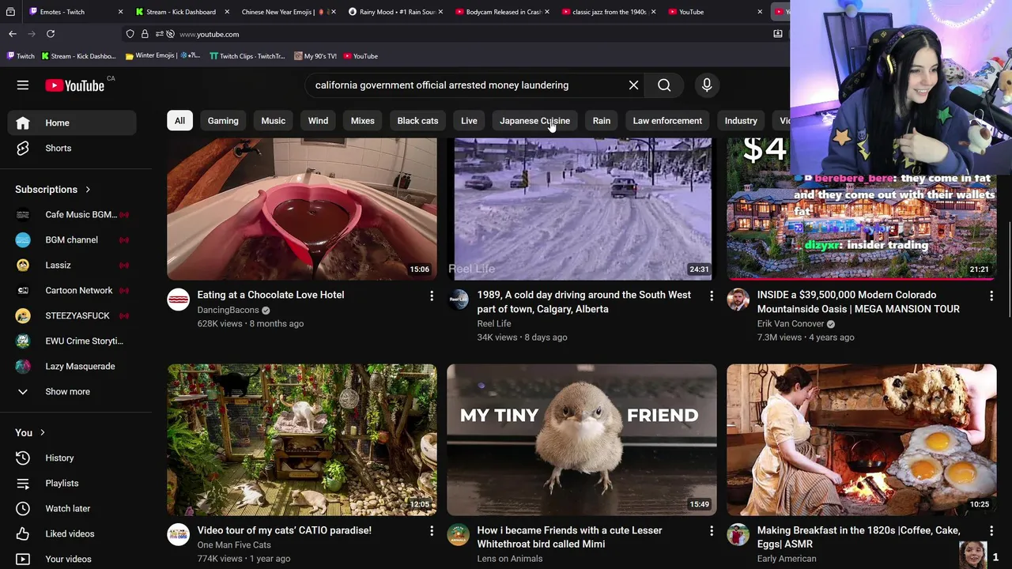Image resolution: width=1012 pixels, height=569 pixels.
Task: Select the Live filter chip
Action: (x=469, y=121)
